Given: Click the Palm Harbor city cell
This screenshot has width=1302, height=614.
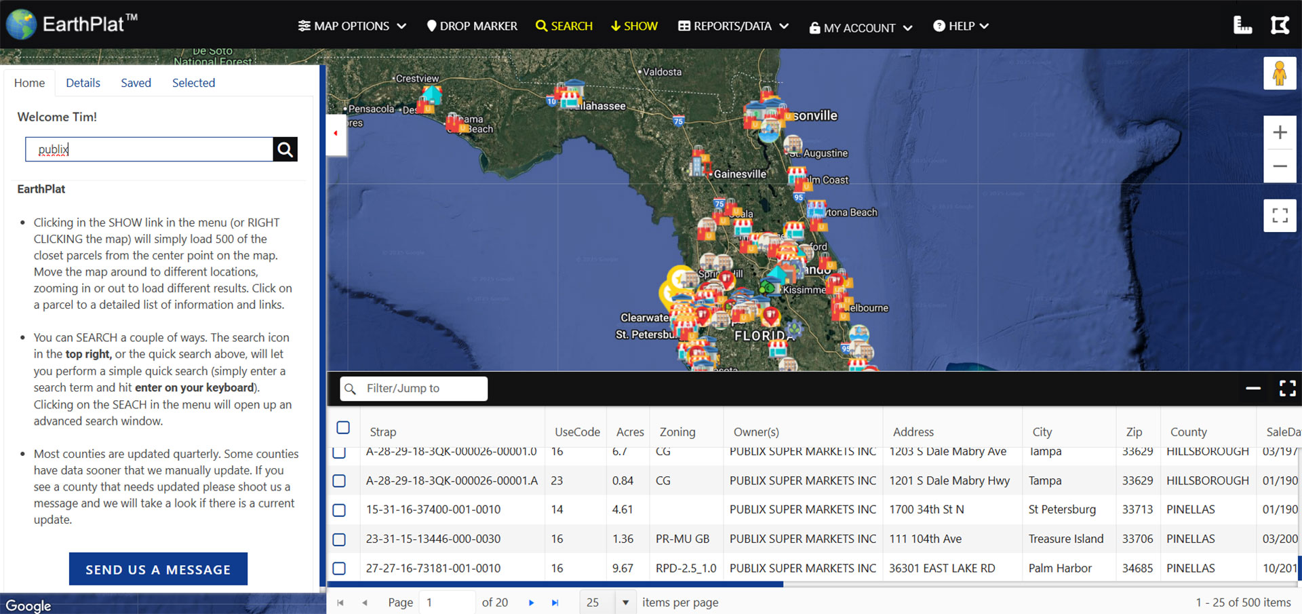Looking at the screenshot, I should 1060,569.
